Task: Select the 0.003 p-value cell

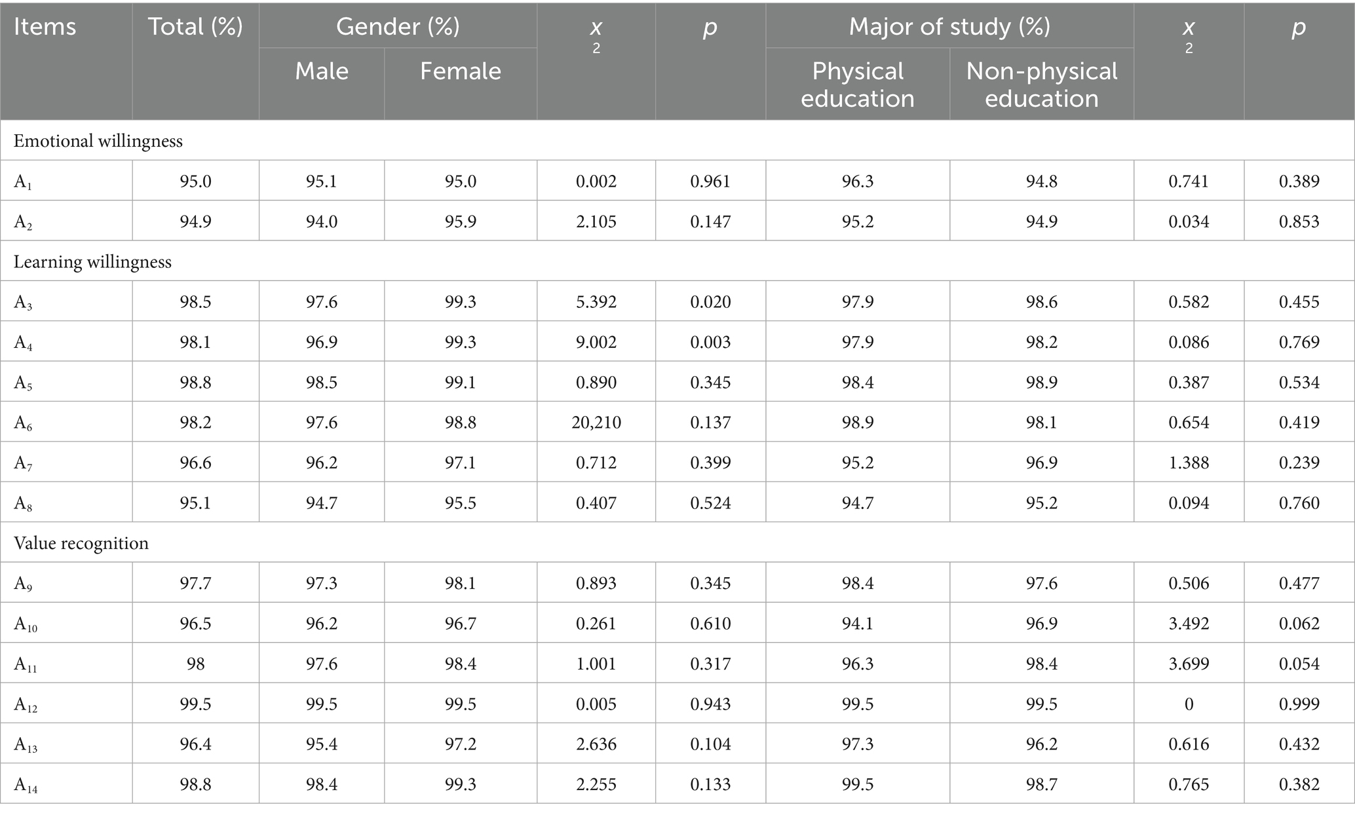Action: click(710, 342)
